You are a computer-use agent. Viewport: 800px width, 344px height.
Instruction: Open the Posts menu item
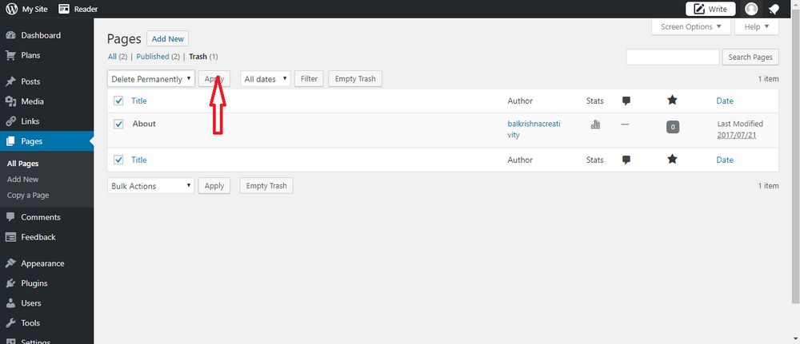tap(30, 81)
